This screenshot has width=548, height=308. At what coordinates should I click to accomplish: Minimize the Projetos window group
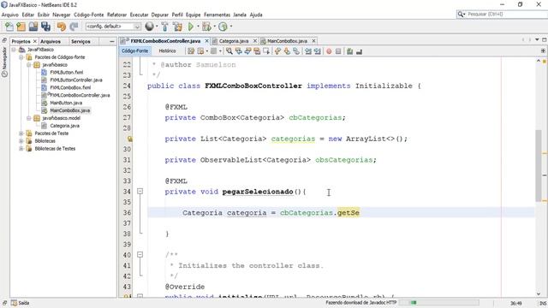coord(112,41)
